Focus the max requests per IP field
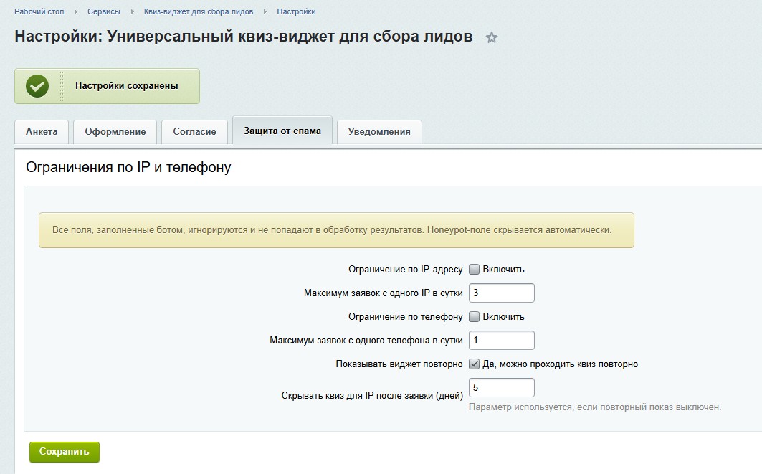The image size is (762, 474). click(502, 293)
